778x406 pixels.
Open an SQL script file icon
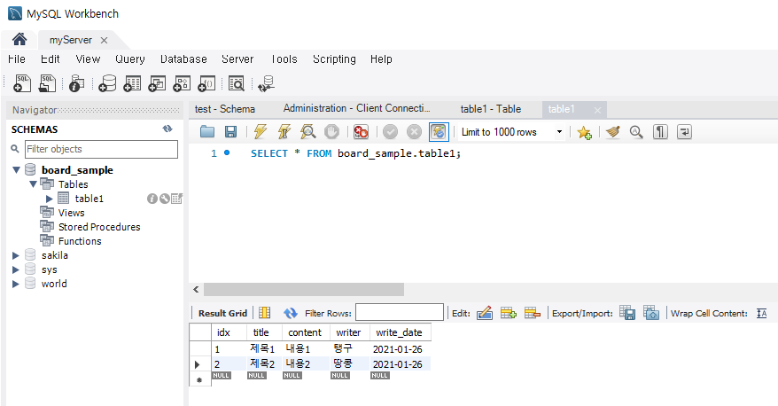[x=47, y=83]
